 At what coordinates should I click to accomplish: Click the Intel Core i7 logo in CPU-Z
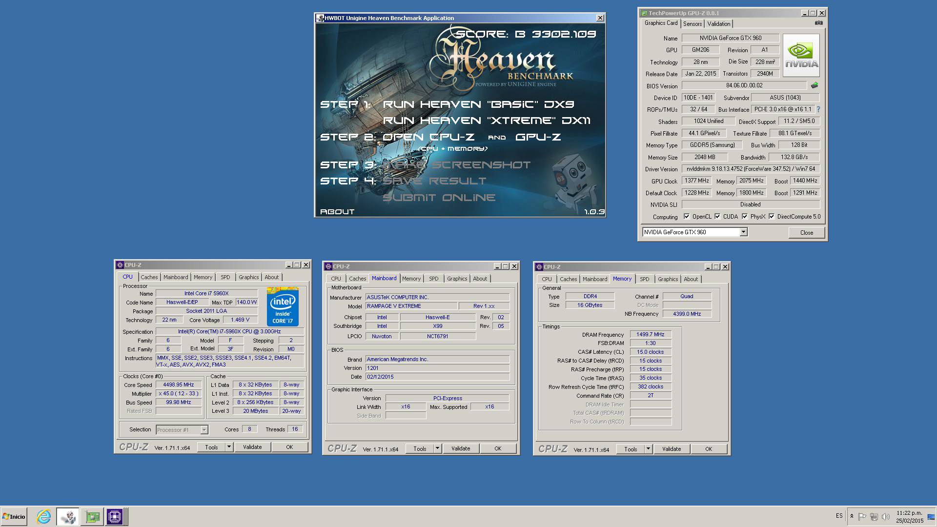(283, 306)
